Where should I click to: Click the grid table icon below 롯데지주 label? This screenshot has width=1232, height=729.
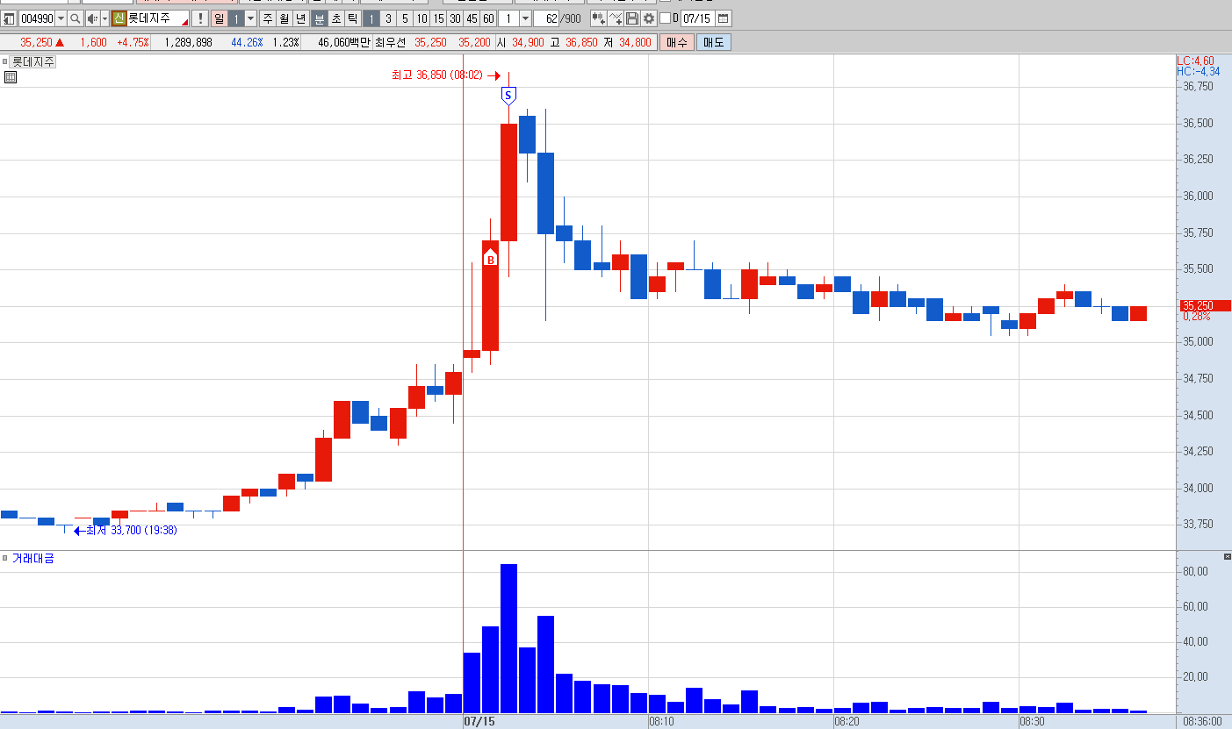tap(10, 77)
